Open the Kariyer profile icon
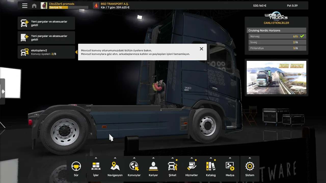 click(153, 166)
